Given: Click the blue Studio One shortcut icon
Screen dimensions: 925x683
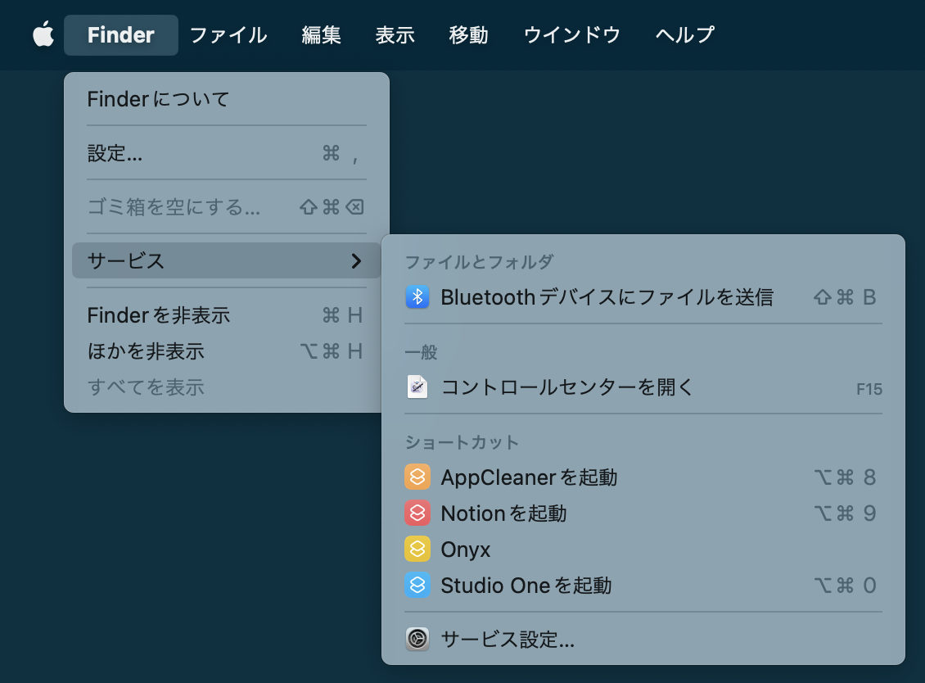Looking at the screenshot, I should click(x=417, y=586).
